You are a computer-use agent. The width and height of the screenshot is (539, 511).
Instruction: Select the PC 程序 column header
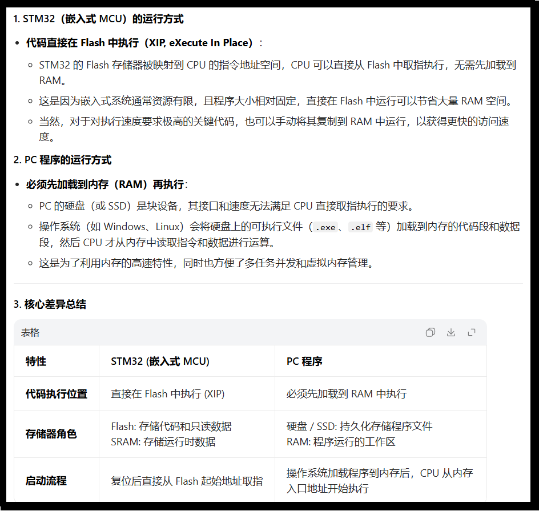click(x=304, y=361)
